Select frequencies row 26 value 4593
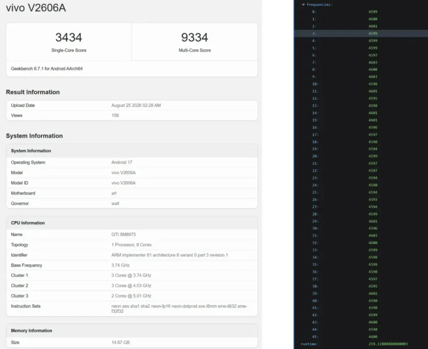Screen dimensions: 428x349 pyautogui.click(x=373, y=200)
